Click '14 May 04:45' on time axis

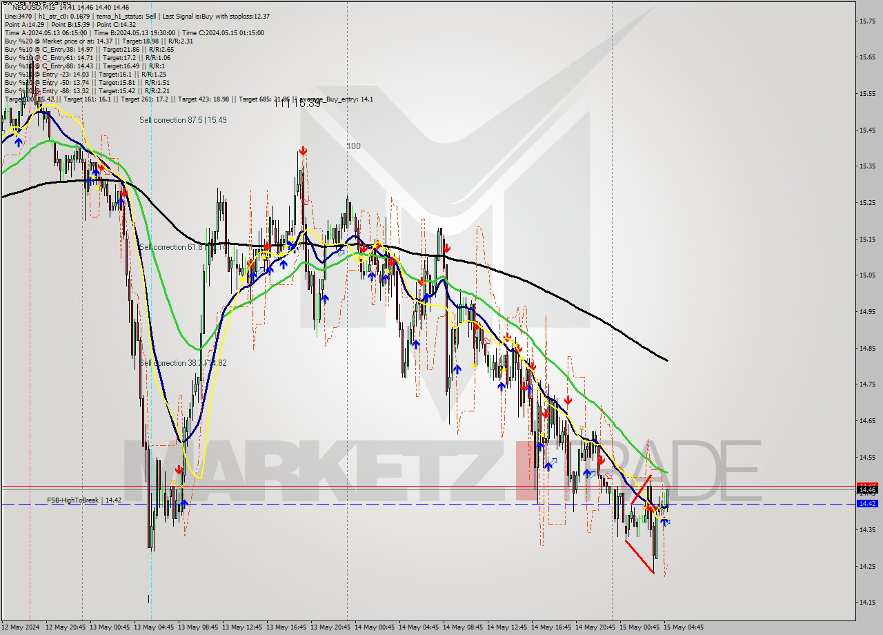[x=419, y=627]
